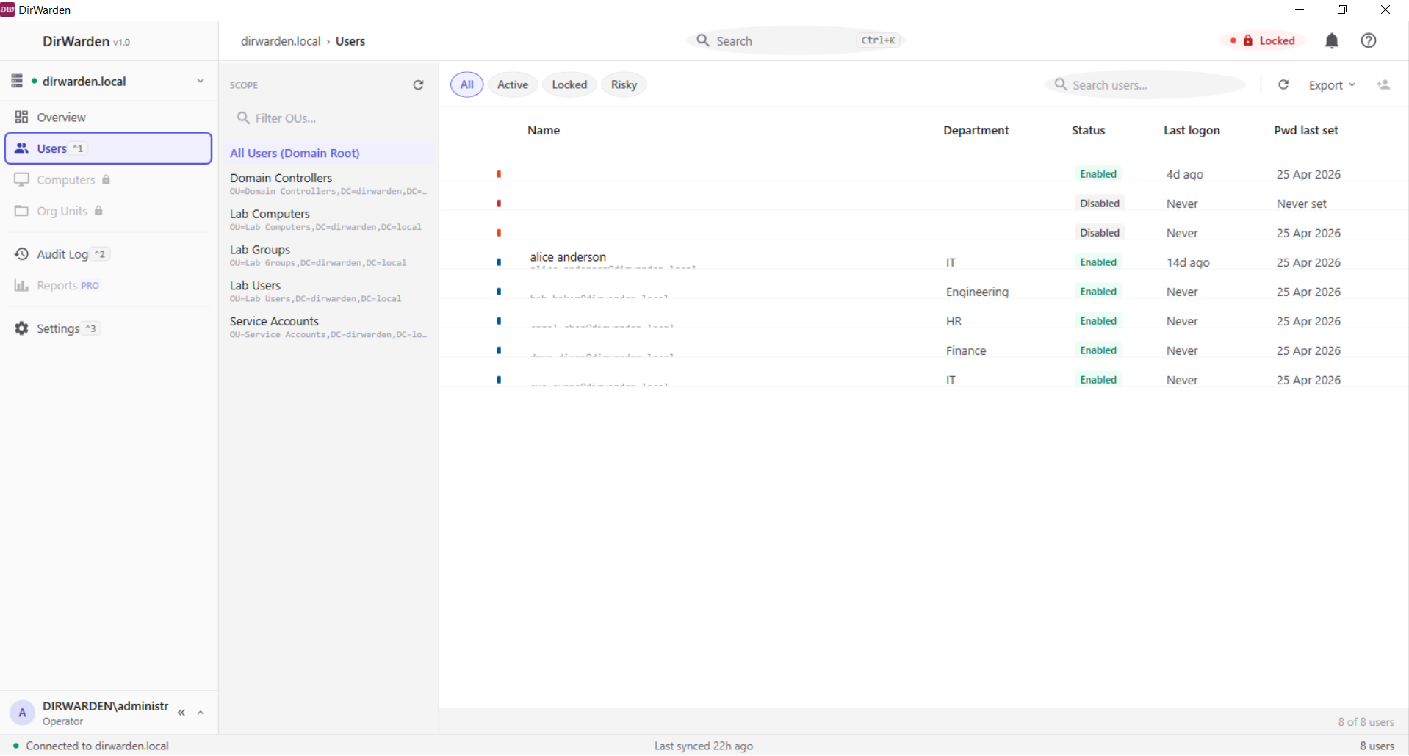The image size is (1409, 756).
Task: Sort by the Last logon column
Action: [1192, 130]
